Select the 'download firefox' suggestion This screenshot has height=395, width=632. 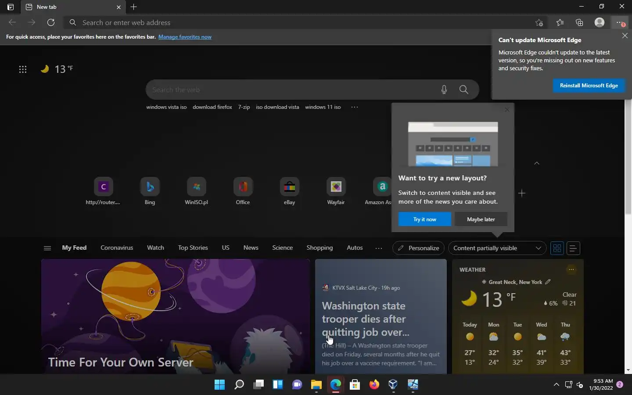212,107
